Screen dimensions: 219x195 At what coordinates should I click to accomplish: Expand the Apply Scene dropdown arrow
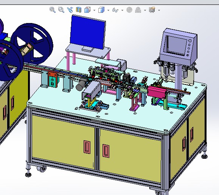click(x=145, y=10)
